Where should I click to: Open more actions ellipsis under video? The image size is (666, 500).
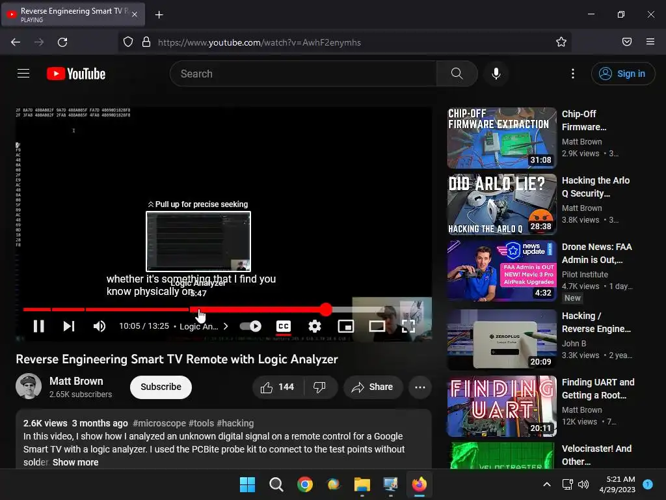point(420,387)
